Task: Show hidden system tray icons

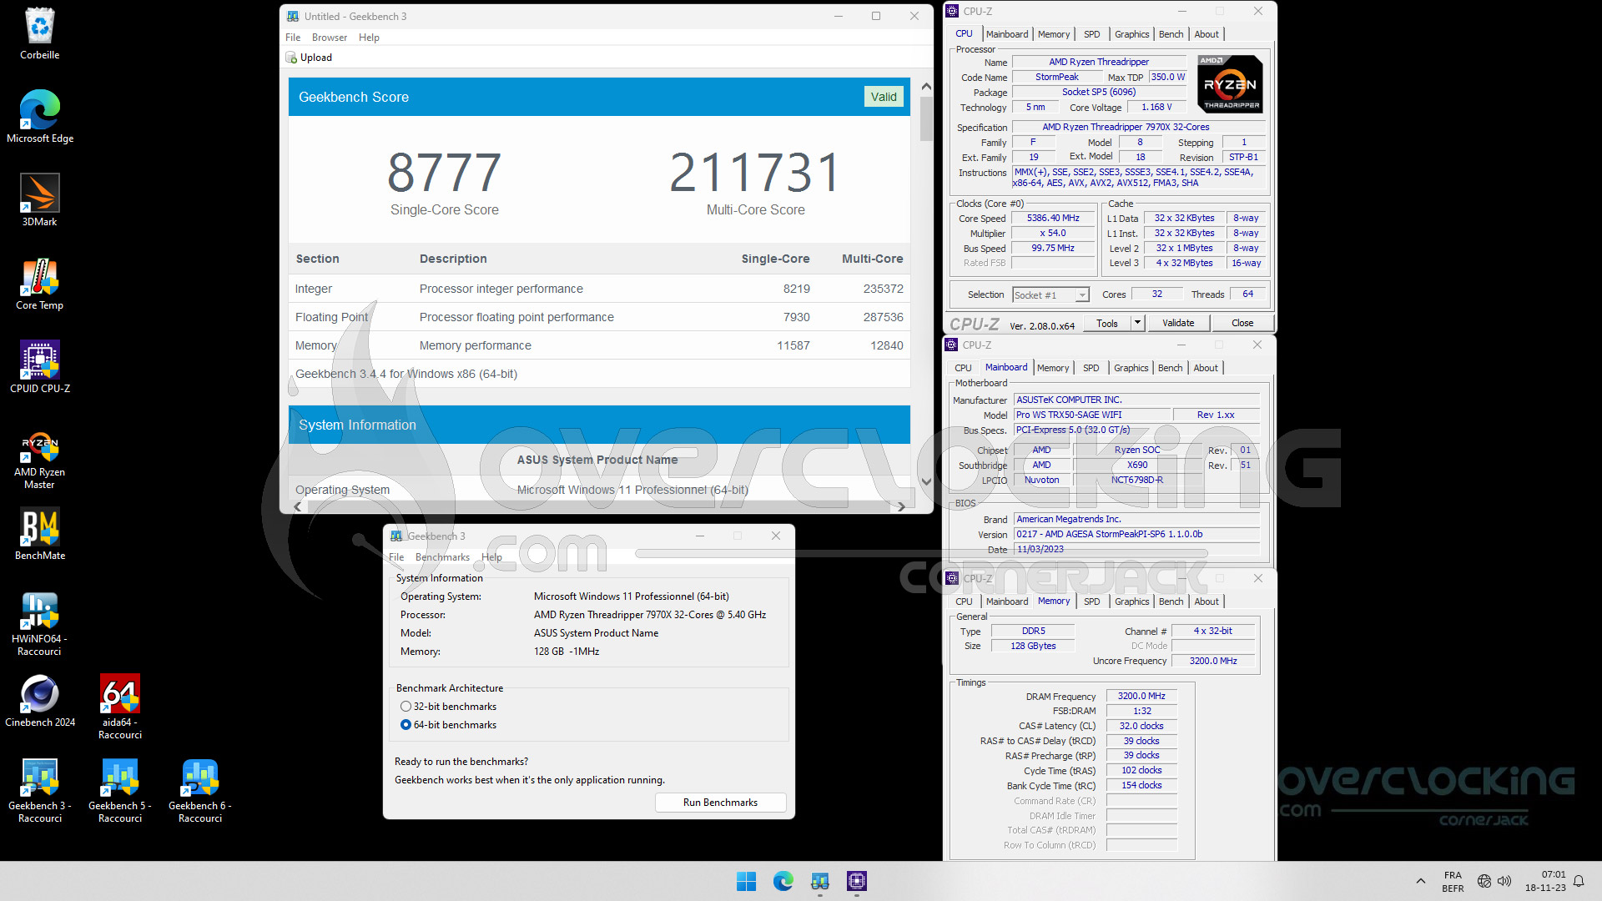Action: coord(1420,881)
